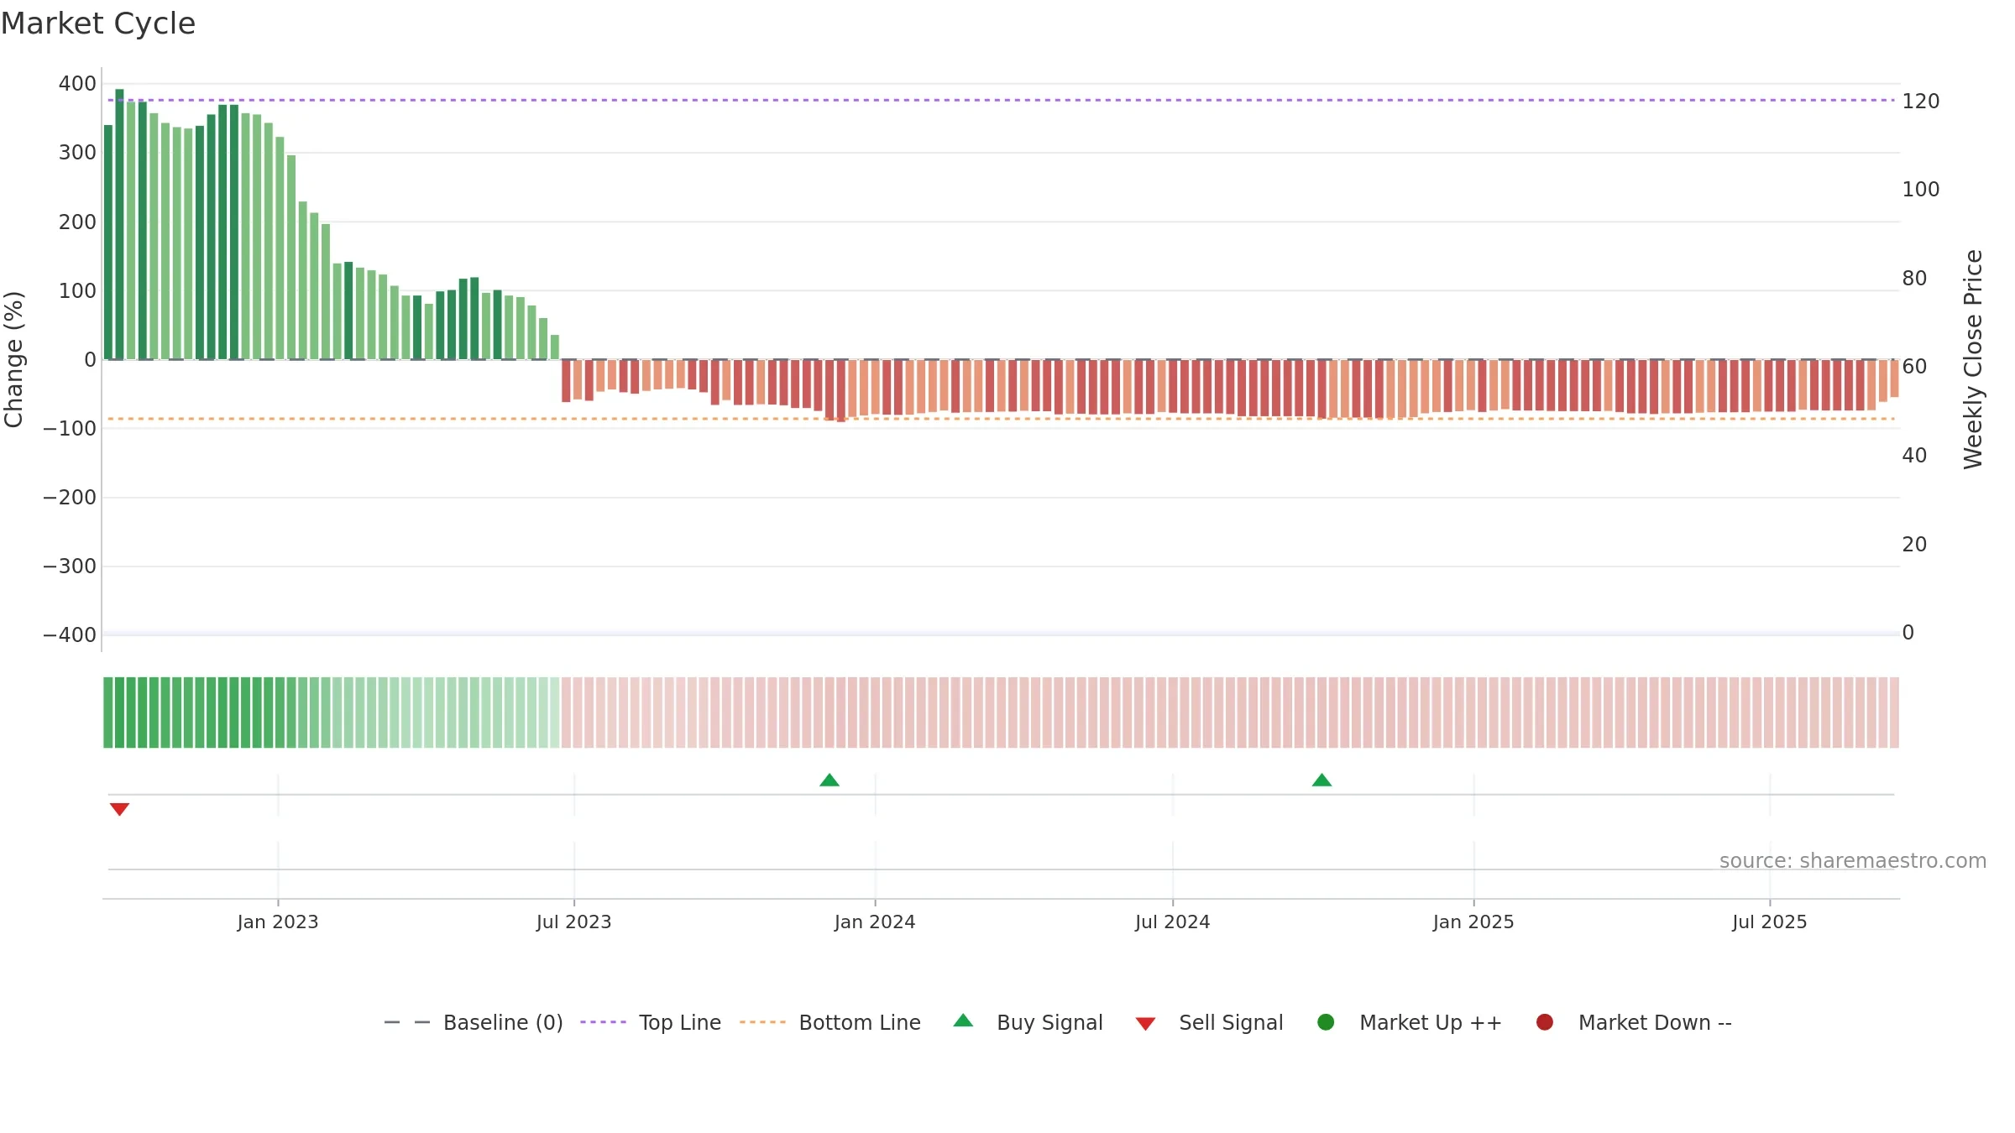
Task: Click the green Market Up circle in the legend
Action: (1326, 1022)
